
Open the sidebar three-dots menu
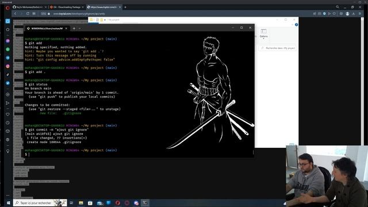(7, 195)
